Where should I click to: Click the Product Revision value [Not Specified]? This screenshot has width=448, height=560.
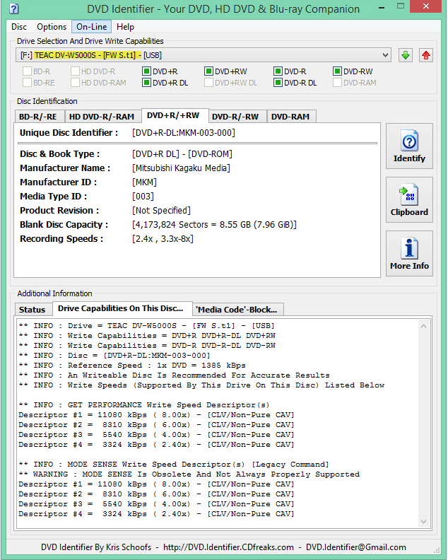[161, 211]
